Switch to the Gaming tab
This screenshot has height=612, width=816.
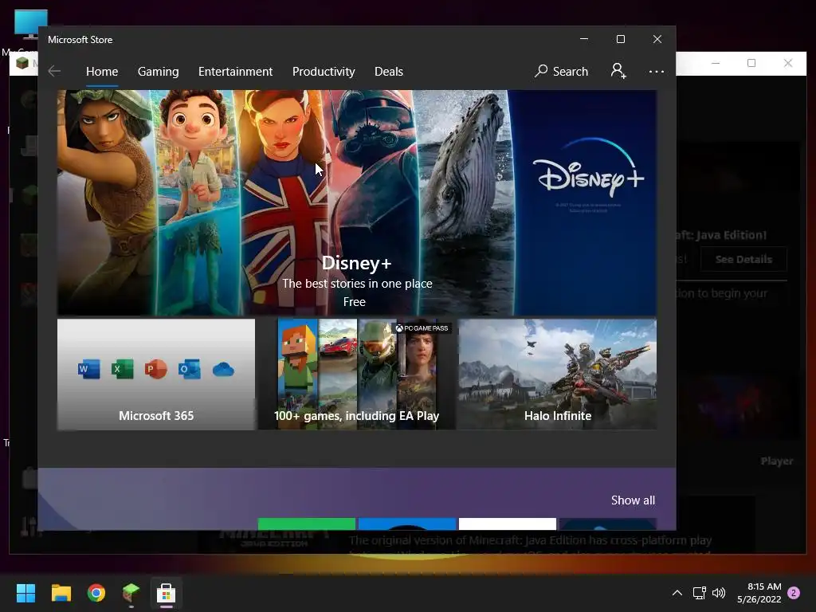pyautogui.click(x=159, y=71)
